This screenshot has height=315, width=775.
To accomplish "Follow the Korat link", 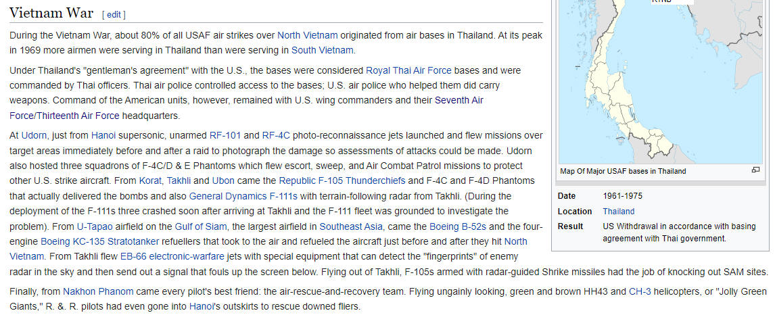I will coord(150,180).
